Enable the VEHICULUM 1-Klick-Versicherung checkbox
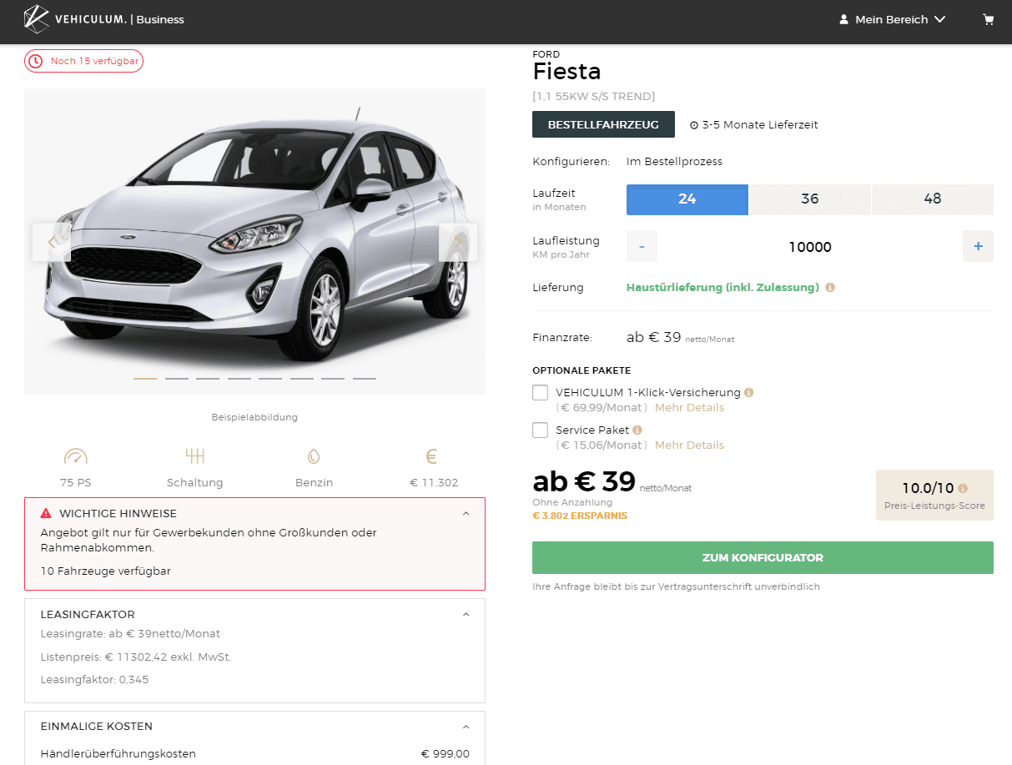The height and width of the screenshot is (765, 1012). (x=541, y=392)
